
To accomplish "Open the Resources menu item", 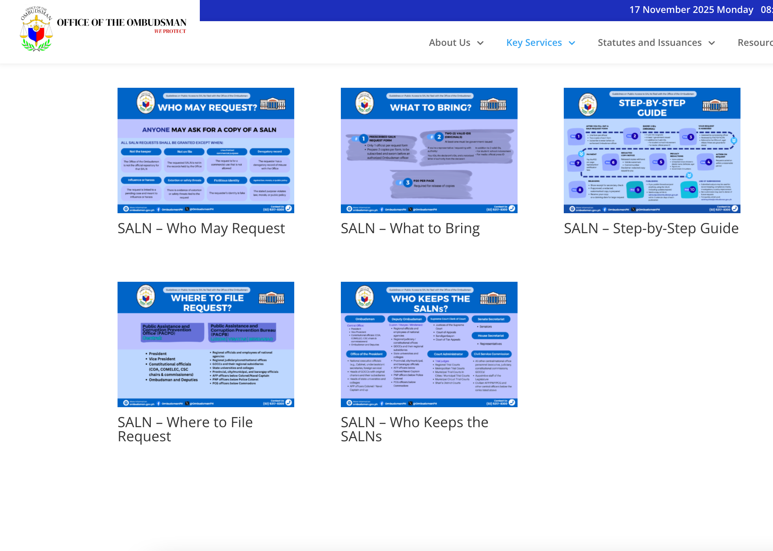I will click(x=755, y=43).
